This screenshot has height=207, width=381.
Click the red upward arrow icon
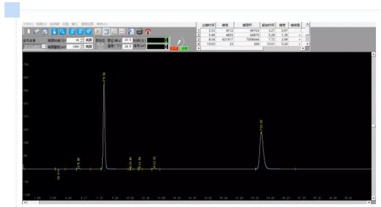[x=148, y=32]
